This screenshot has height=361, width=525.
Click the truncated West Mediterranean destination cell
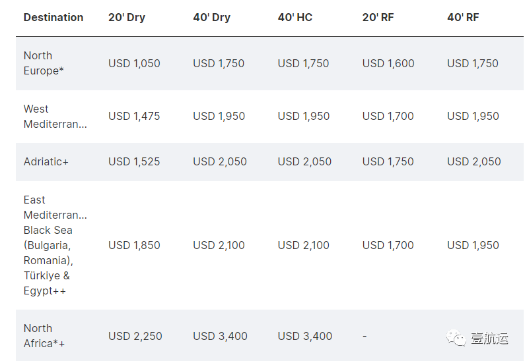click(x=55, y=116)
